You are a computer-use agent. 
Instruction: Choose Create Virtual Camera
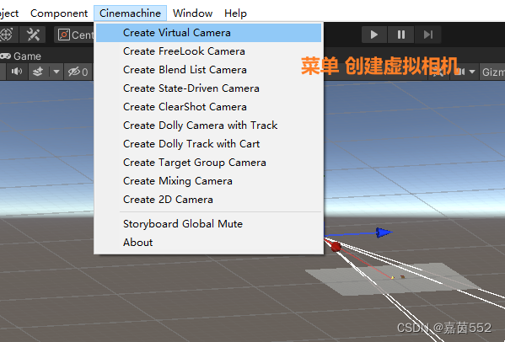coord(209,33)
